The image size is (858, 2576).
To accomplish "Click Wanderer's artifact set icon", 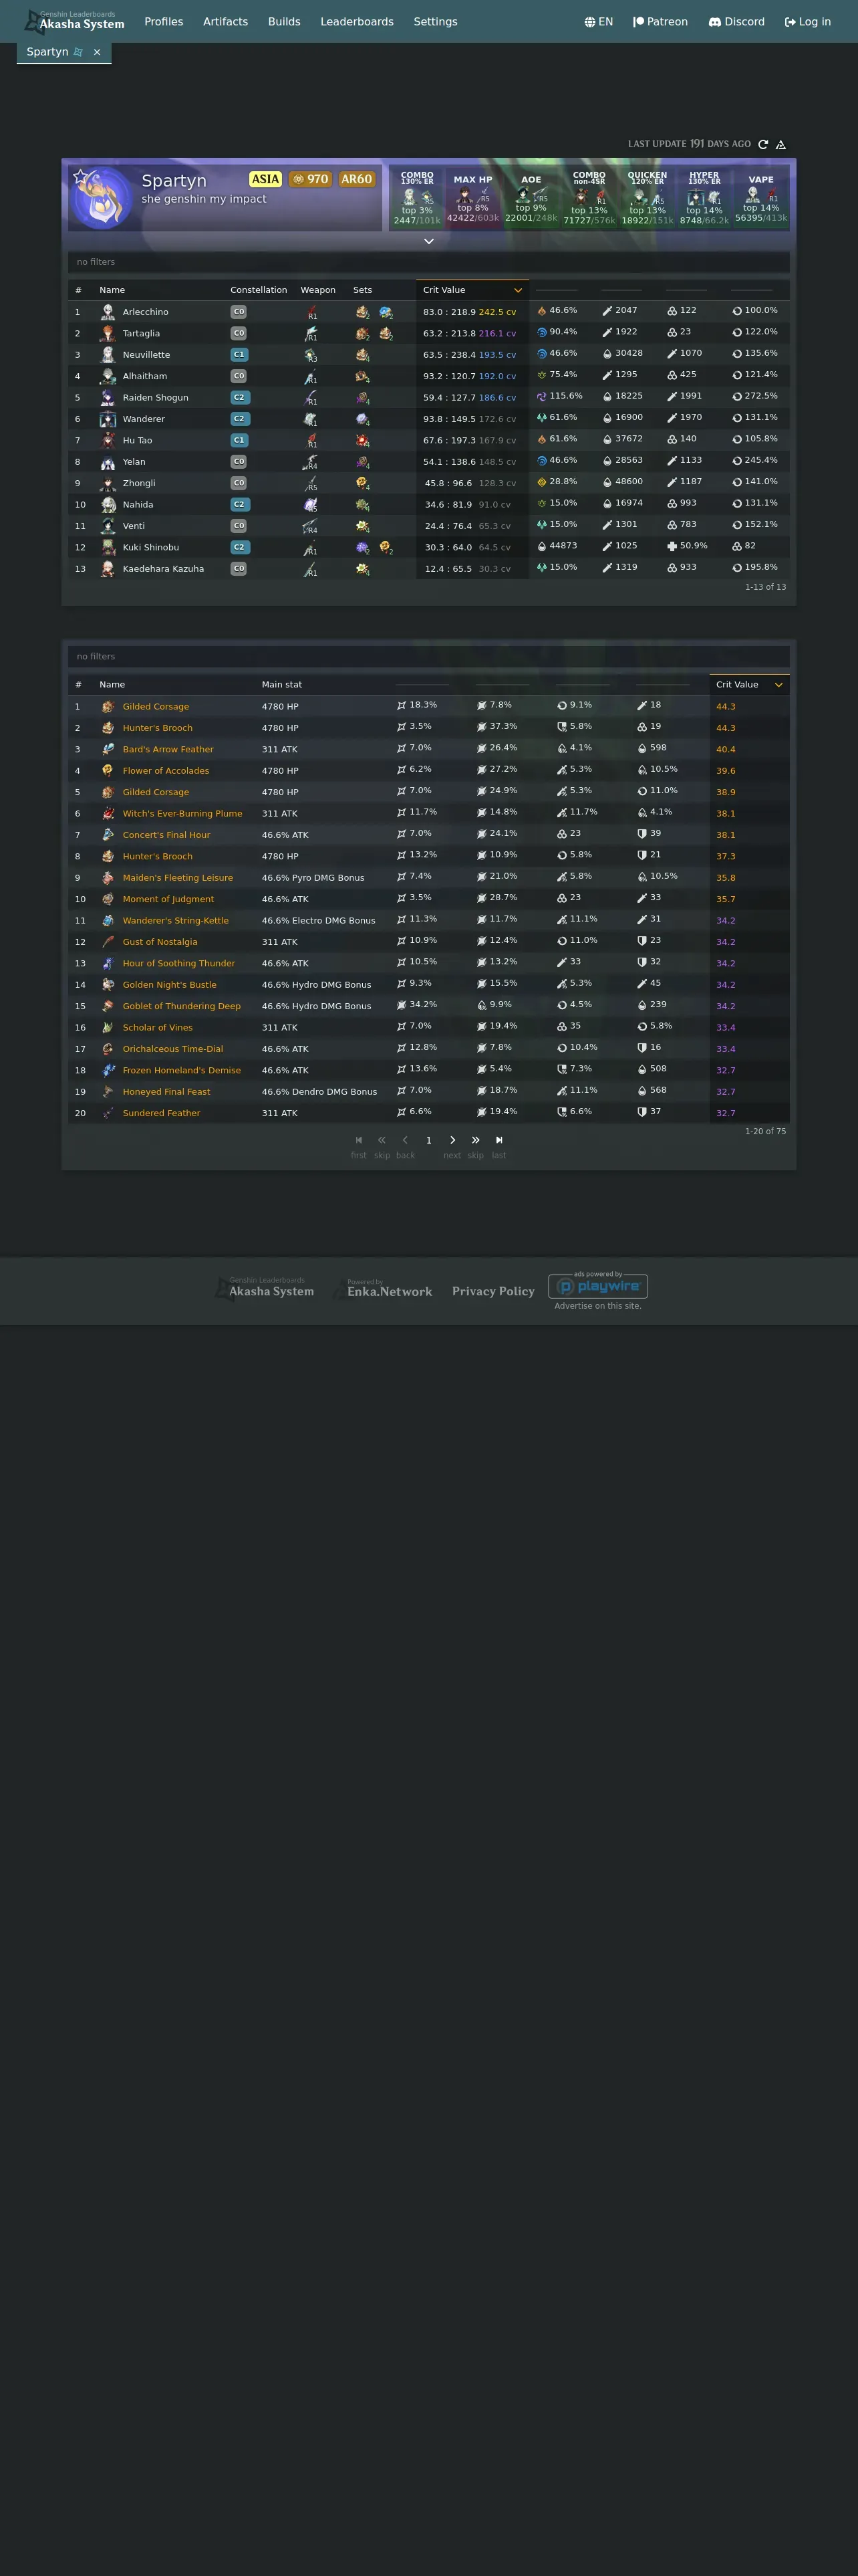I will 363,419.
